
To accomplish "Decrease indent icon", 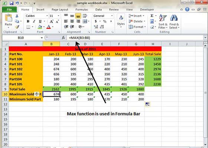I will pos(66,27).
